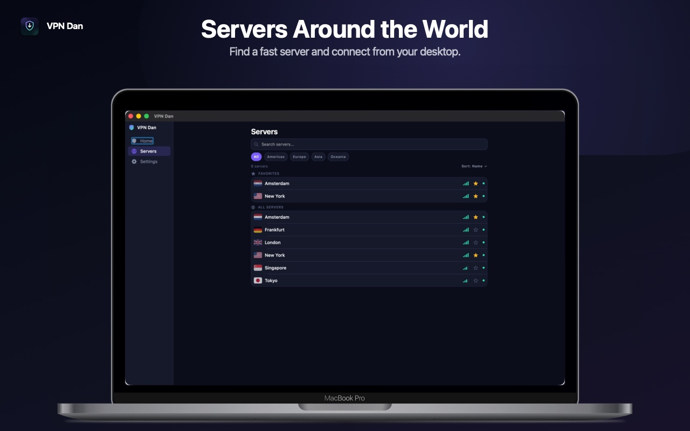Click signal bars for New York in Favorites
Viewport: 690px width, 431px height.
pos(466,196)
